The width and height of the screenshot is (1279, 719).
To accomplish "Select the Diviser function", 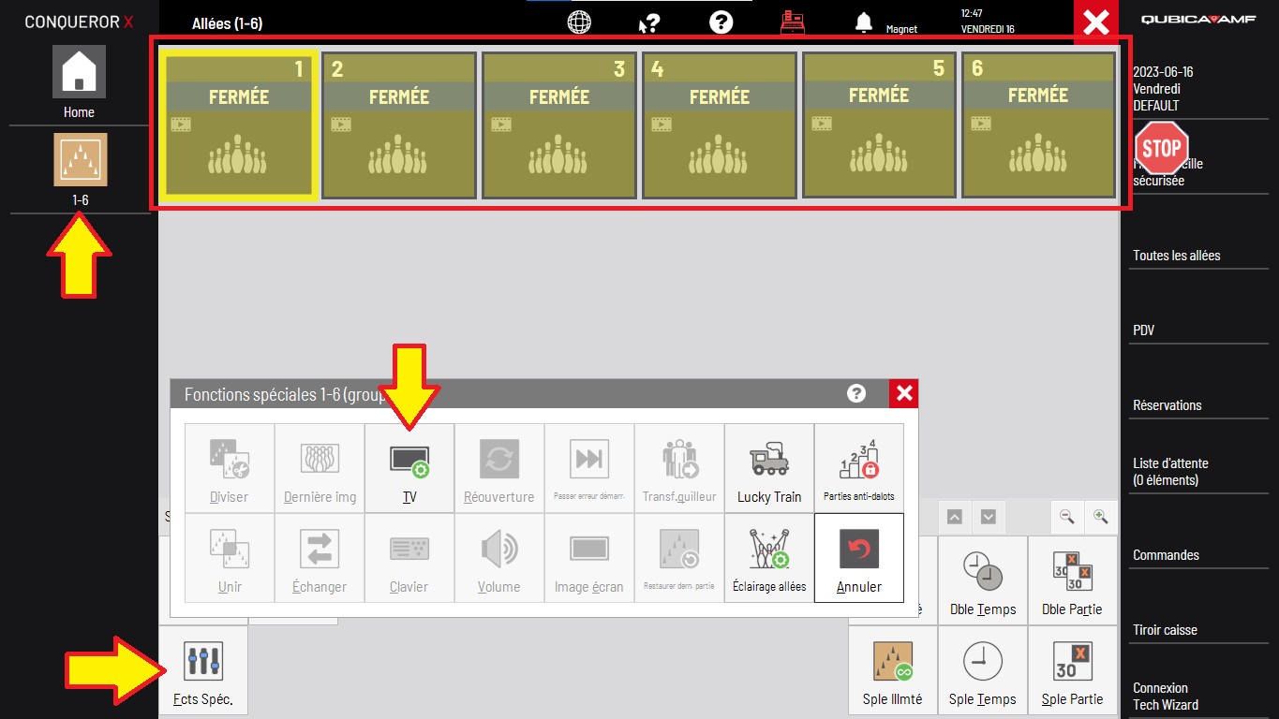I will pyautogui.click(x=230, y=468).
